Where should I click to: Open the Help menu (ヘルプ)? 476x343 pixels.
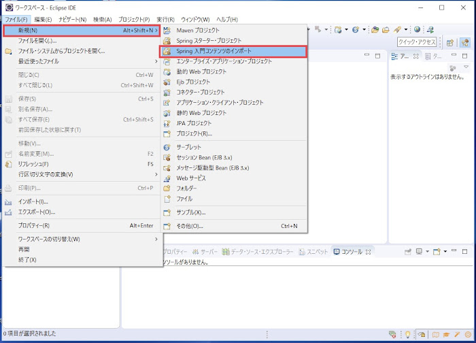click(226, 20)
